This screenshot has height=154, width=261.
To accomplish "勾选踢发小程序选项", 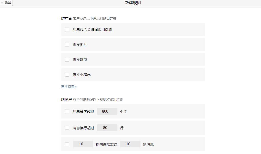I will (x=67, y=75).
